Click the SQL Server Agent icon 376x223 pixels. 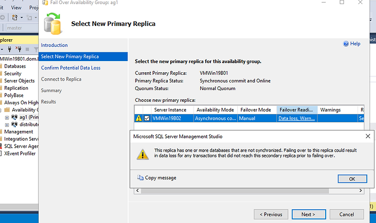2,146
